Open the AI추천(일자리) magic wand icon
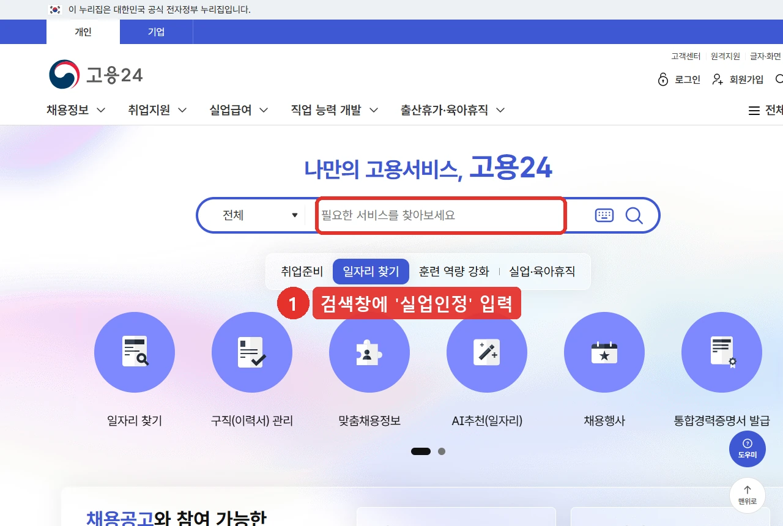 pos(487,352)
